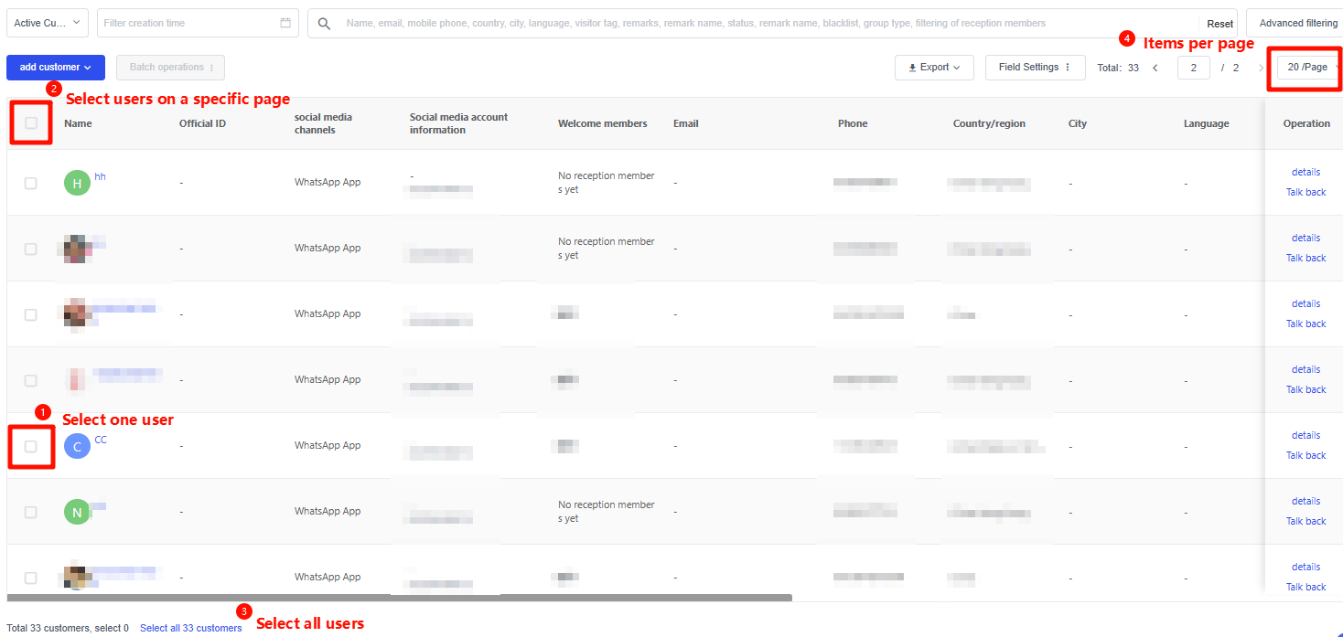Click the green H avatar for hh
The width and height of the screenshot is (1343, 637).
point(77,183)
